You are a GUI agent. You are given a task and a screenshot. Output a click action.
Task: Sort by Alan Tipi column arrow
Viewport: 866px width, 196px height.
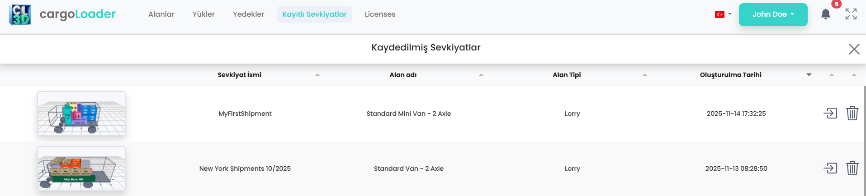[x=645, y=75]
